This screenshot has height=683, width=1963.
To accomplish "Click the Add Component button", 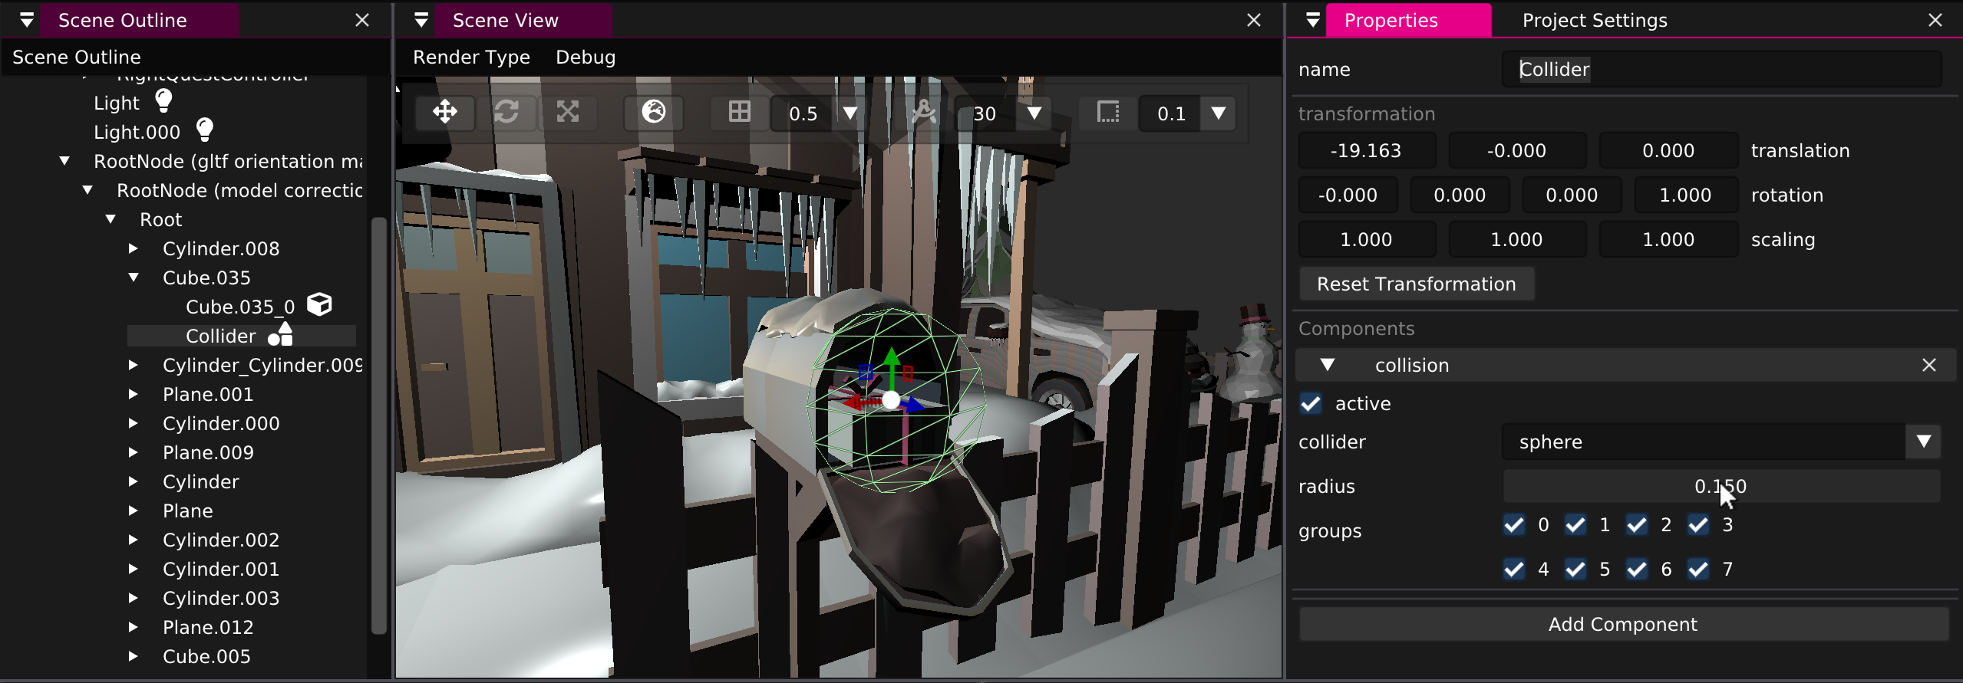I will [x=1623, y=624].
